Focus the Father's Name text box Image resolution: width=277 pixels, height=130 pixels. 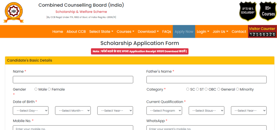click(206, 80)
